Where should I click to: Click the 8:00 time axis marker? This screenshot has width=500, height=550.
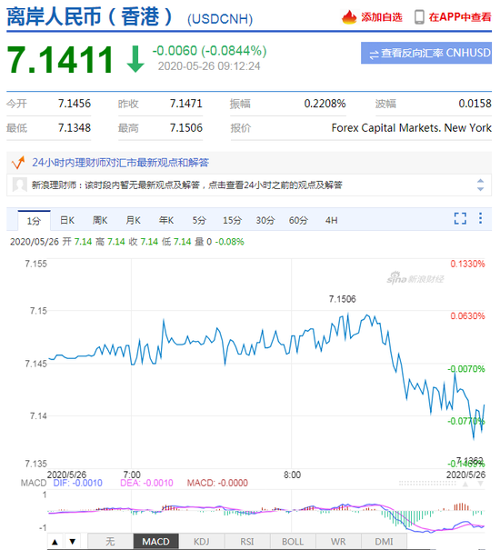[292, 475]
